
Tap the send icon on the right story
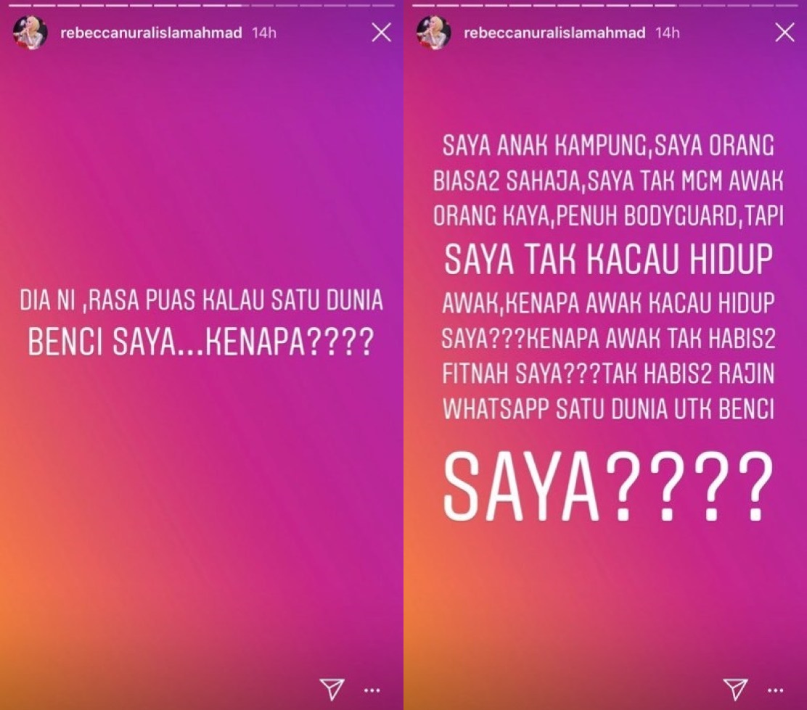(735, 689)
